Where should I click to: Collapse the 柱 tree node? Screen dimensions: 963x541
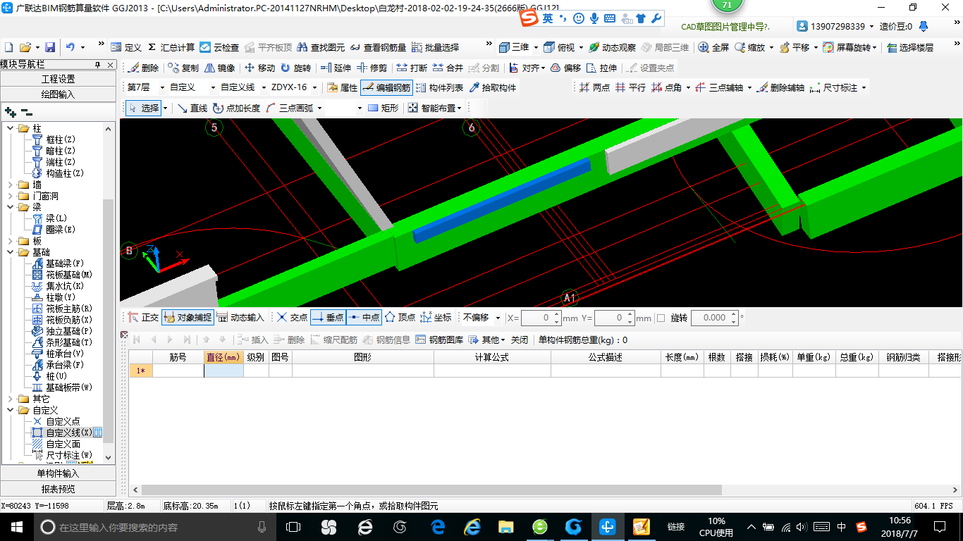point(11,128)
